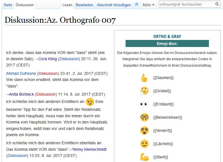The width and height of the screenshot is (223, 162).
Task: Click the {{Besserwisser}} code text
Action: (x=168, y=117)
